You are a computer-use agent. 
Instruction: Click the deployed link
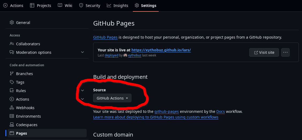[x=112, y=55]
